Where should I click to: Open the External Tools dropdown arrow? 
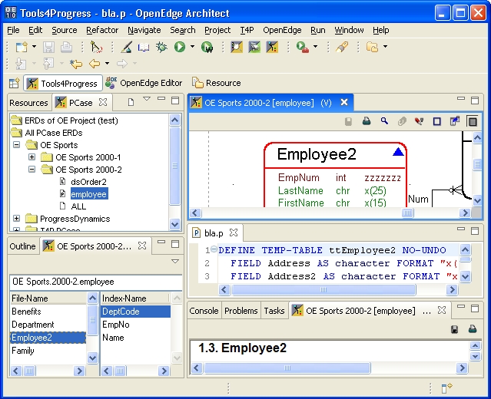point(315,47)
